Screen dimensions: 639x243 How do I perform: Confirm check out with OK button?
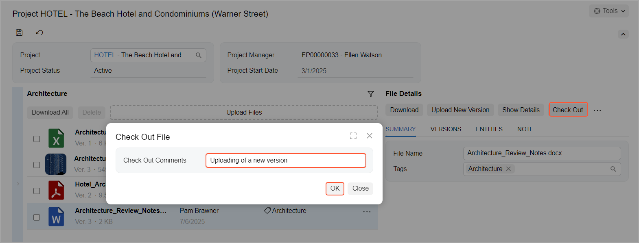[335, 189]
